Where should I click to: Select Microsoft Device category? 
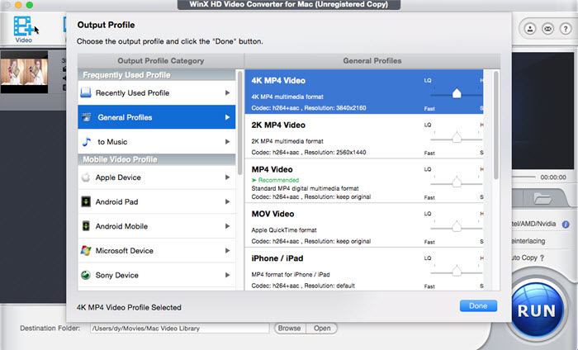pos(157,250)
